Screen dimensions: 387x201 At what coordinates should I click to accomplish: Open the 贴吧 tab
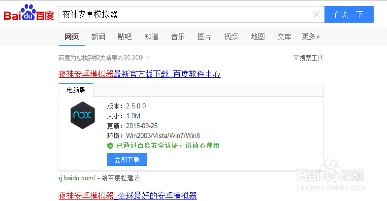pyautogui.click(x=125, y=37)
